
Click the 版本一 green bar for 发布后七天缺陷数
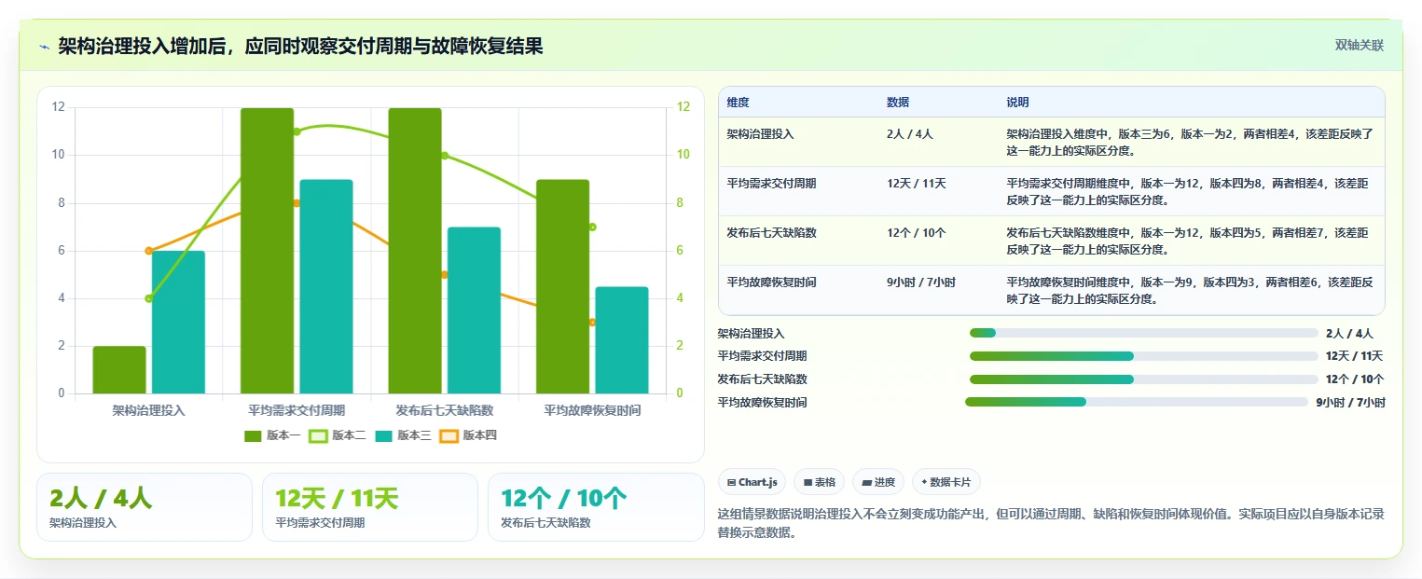[x=415, y=251]
